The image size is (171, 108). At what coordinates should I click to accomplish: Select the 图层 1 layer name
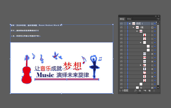[x=139, y=24]
